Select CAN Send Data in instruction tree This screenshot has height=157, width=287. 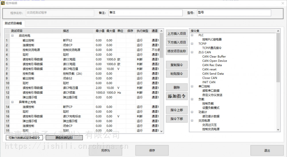point(213,73)
